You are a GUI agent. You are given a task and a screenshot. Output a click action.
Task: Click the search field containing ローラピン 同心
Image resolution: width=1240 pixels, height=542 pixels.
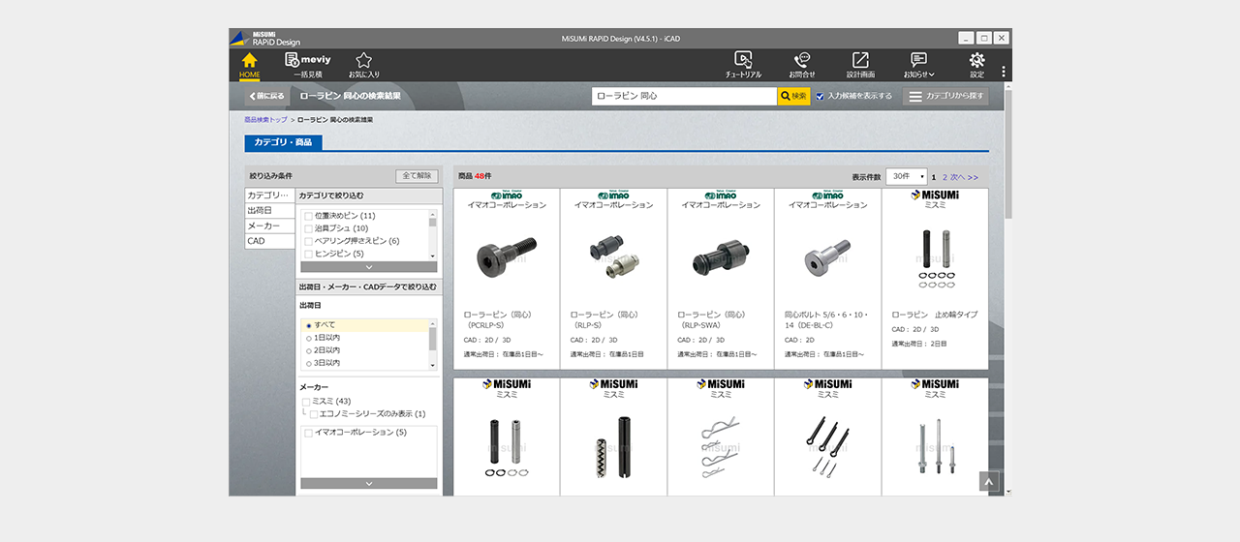(x=684, y=96)
